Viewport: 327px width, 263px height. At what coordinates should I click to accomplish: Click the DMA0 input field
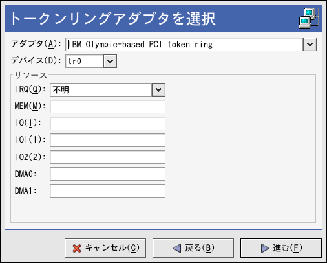click(107, 174)
